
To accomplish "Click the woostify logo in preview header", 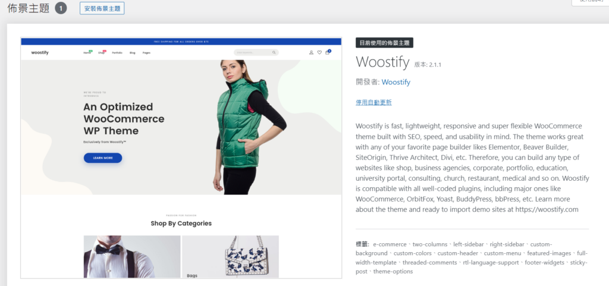I will point(40,52).
